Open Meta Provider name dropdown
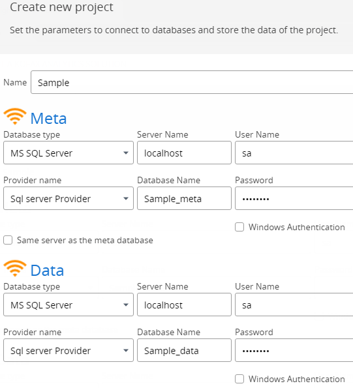Image resolution: width=353 pixels, height=388 pixels. (x=69, y=198)
